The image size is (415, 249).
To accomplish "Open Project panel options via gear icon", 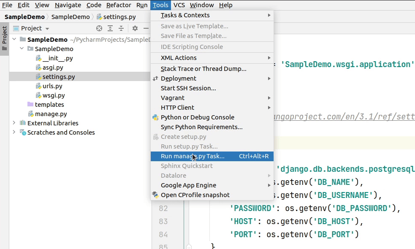I will pos(134,28).
